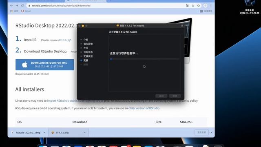Select the 介绍 step in installer sidebar

[86, 40]
